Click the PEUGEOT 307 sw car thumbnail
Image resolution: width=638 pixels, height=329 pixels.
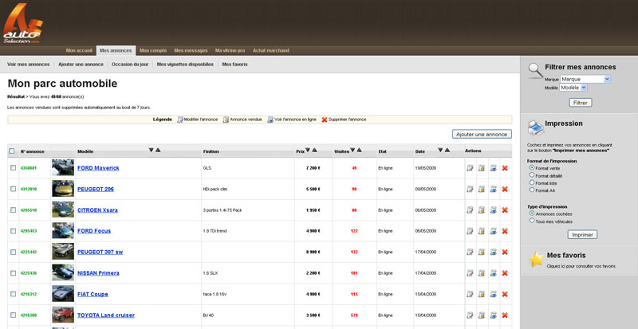pos(62,252)
